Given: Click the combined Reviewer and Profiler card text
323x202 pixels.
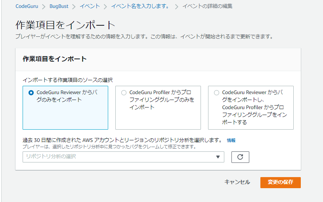Looking at the screenshot, I should point(254,107).
